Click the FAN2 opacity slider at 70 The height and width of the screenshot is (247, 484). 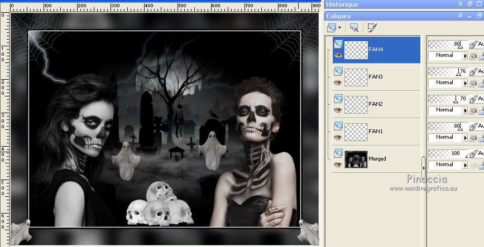click(448, 99)
